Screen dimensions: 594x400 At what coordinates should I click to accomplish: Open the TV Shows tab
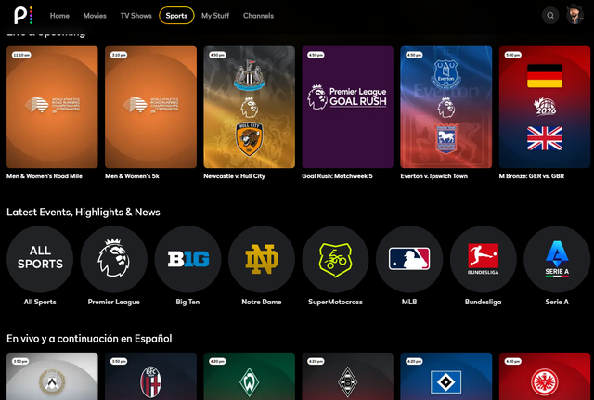point(136,16)
